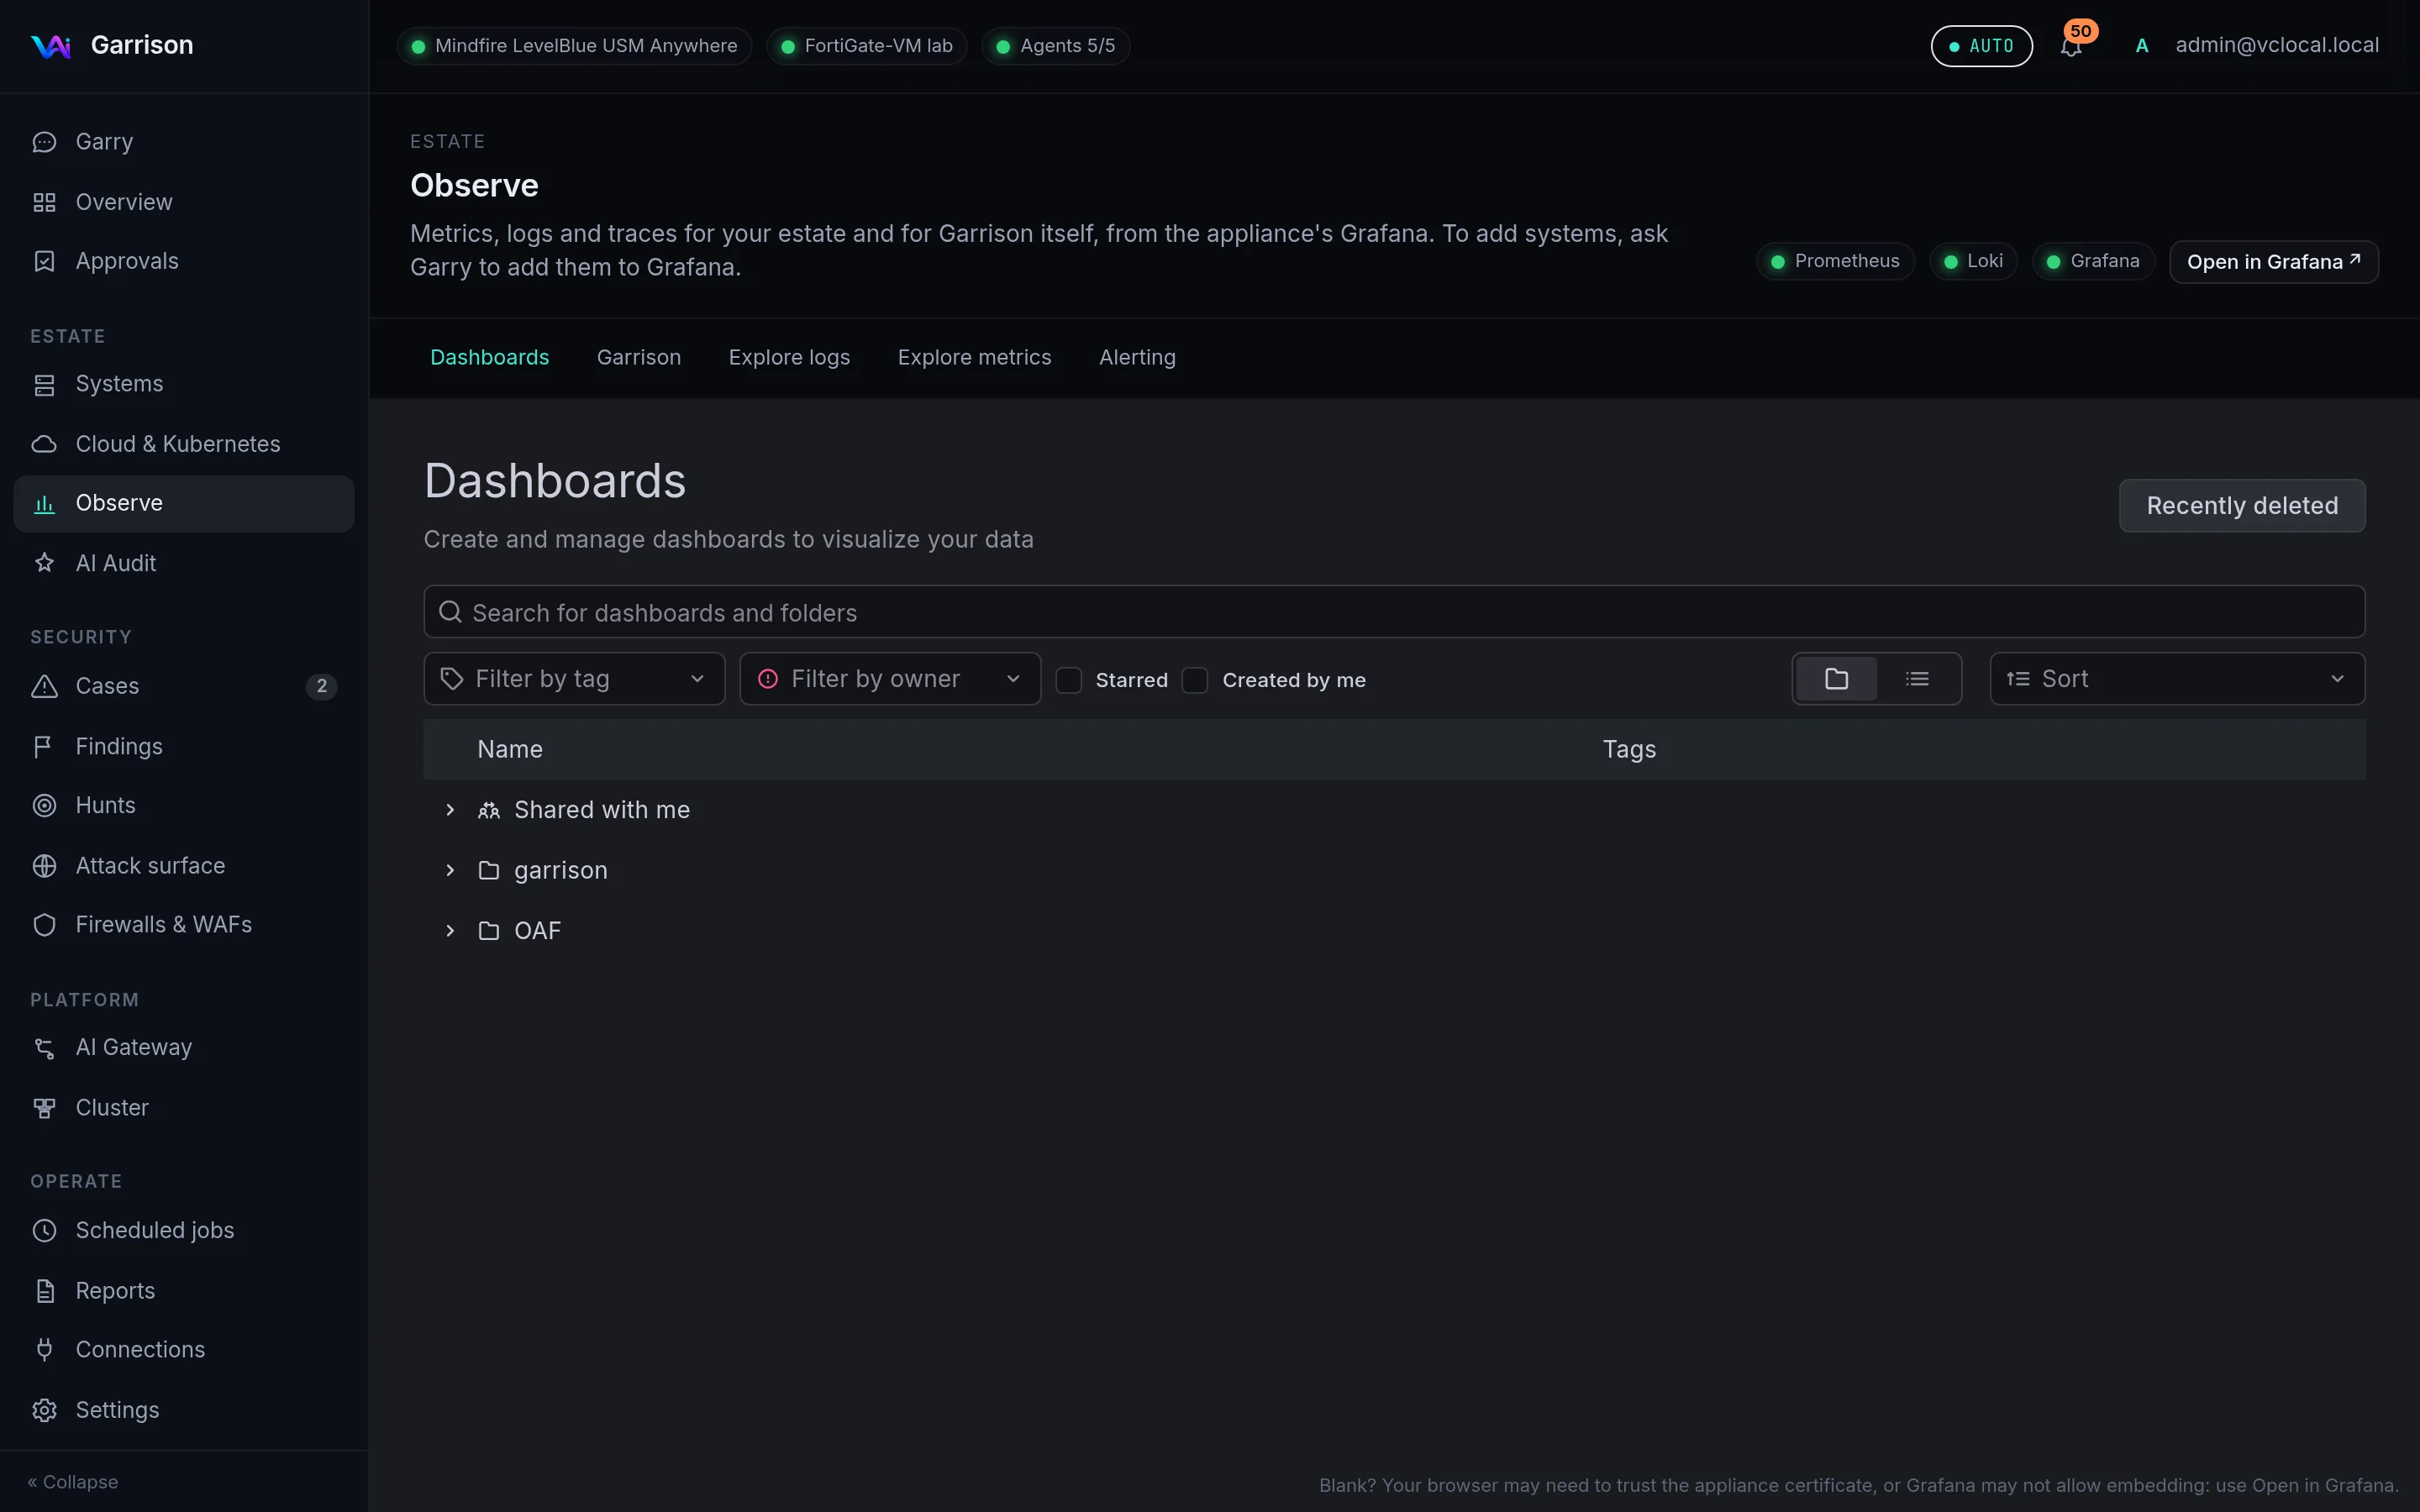Expand the garrison folder
The width and height of the screenshot is (2420, 1512).
pyautogui.click(x=450, y=870)
